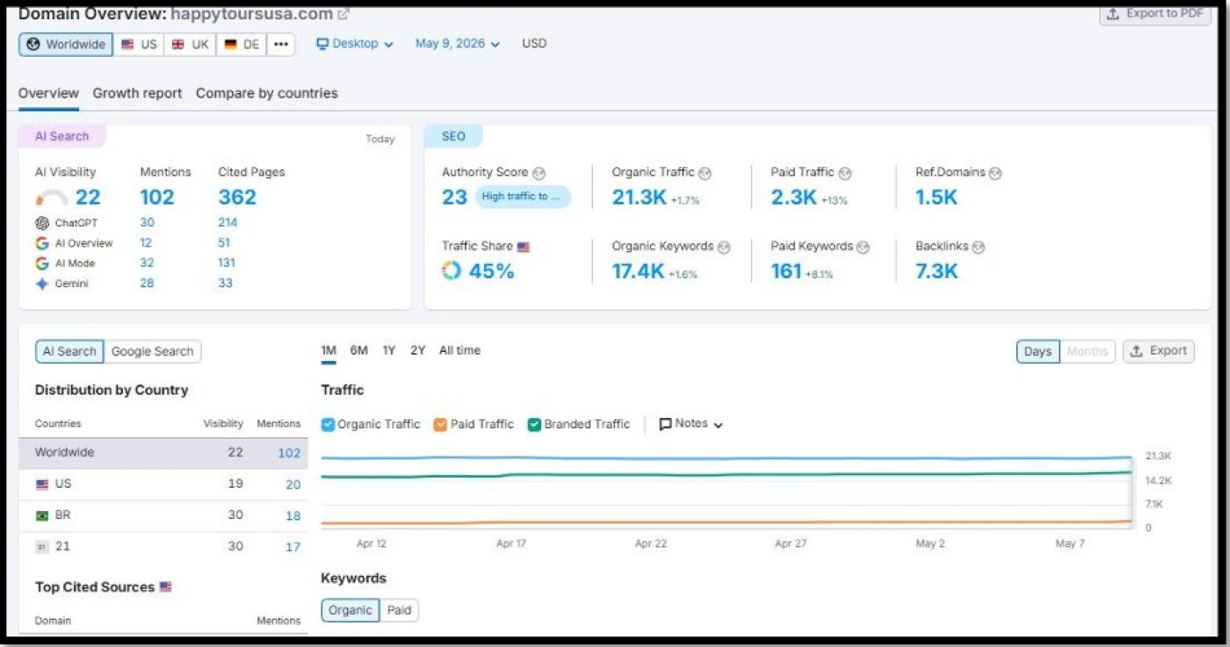Click the Gemini sparkle icon

tap(42, 284)
